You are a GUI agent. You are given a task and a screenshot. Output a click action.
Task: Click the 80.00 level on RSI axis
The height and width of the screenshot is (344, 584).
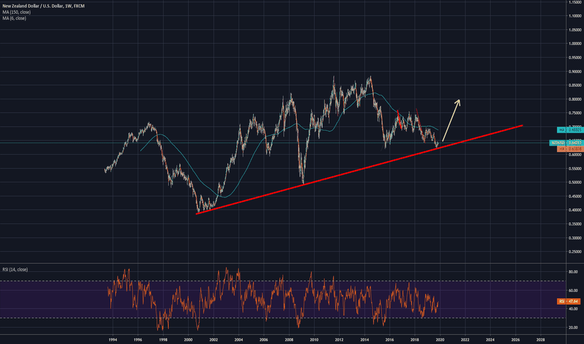coord(572,272)
